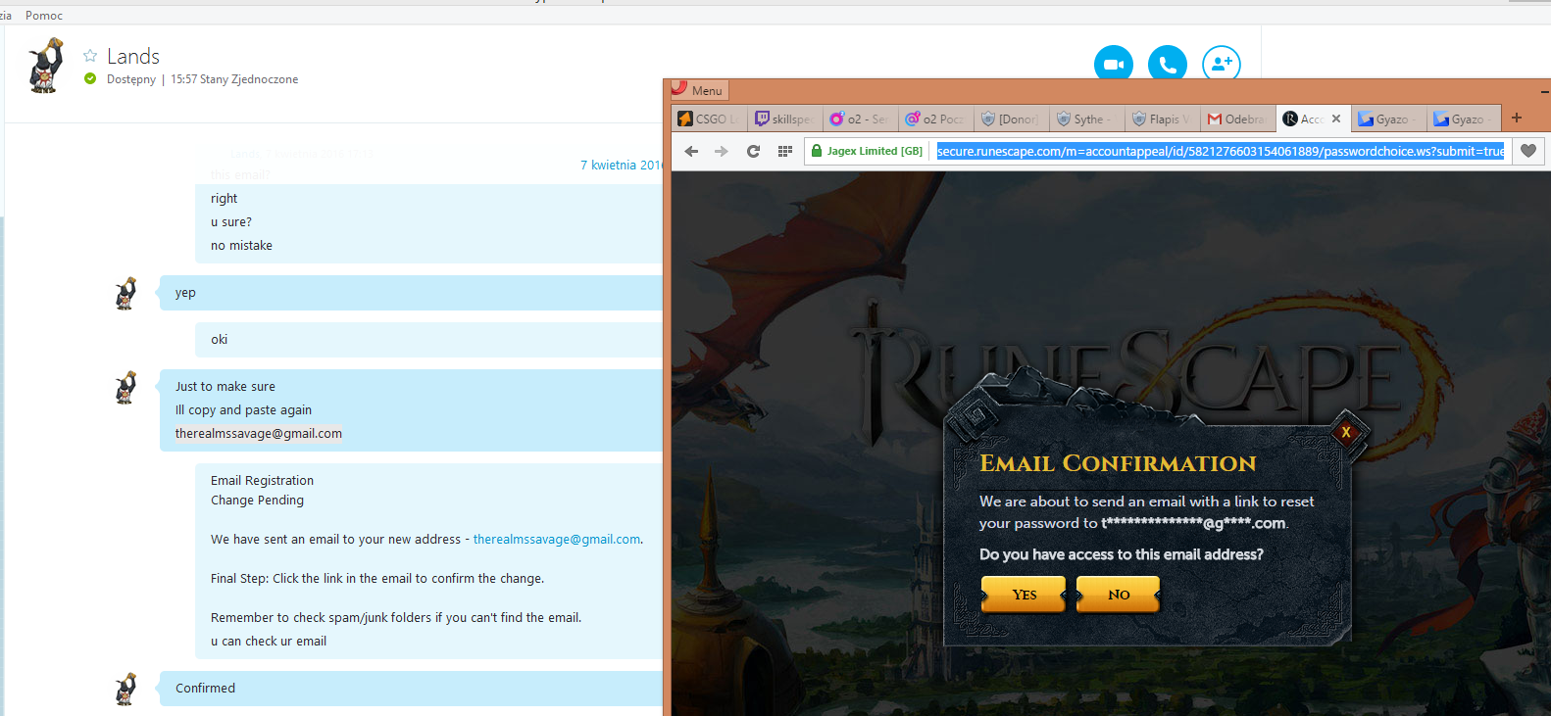This screenshot has width=1551, height=716.
Task: Click Lands avatar beside 'Confirmed' message
Action: pyautogui.click(x=125, y=689)
